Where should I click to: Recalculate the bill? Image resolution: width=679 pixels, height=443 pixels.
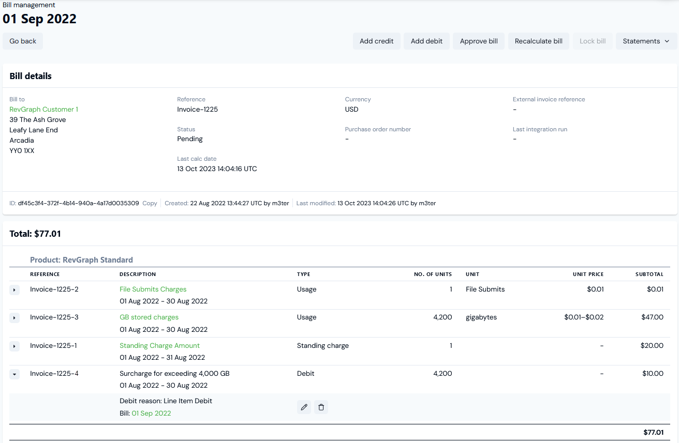point(539,41)
